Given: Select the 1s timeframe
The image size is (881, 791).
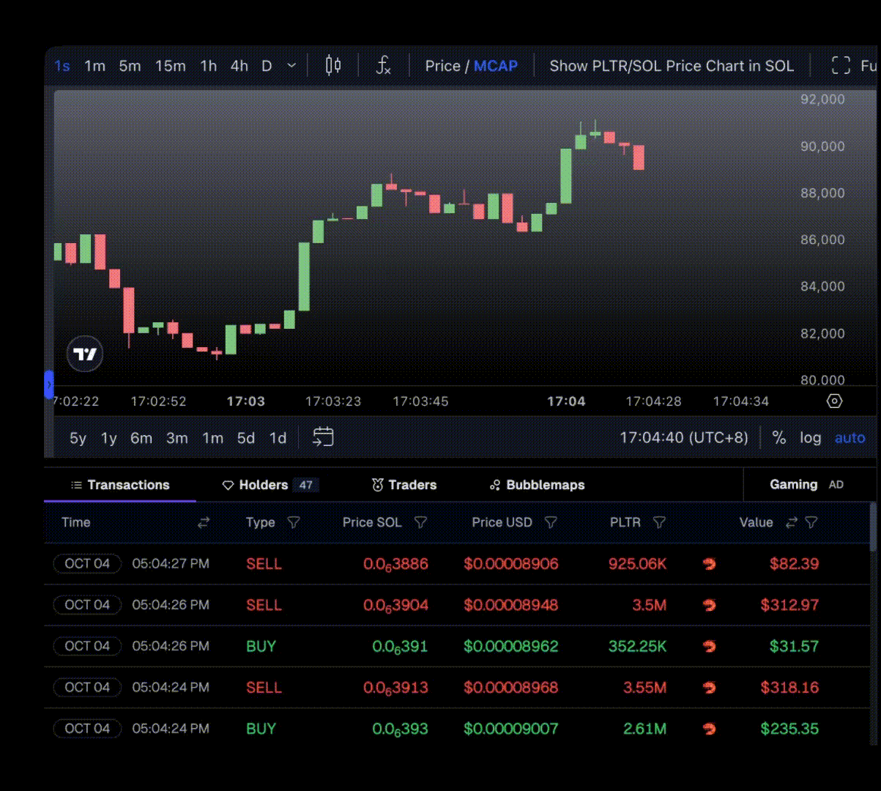Looking at the screenshot, I should click(62, 66).
